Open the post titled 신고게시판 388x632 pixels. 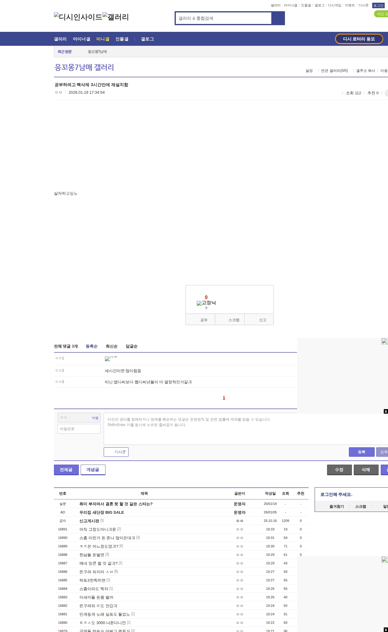89,521
